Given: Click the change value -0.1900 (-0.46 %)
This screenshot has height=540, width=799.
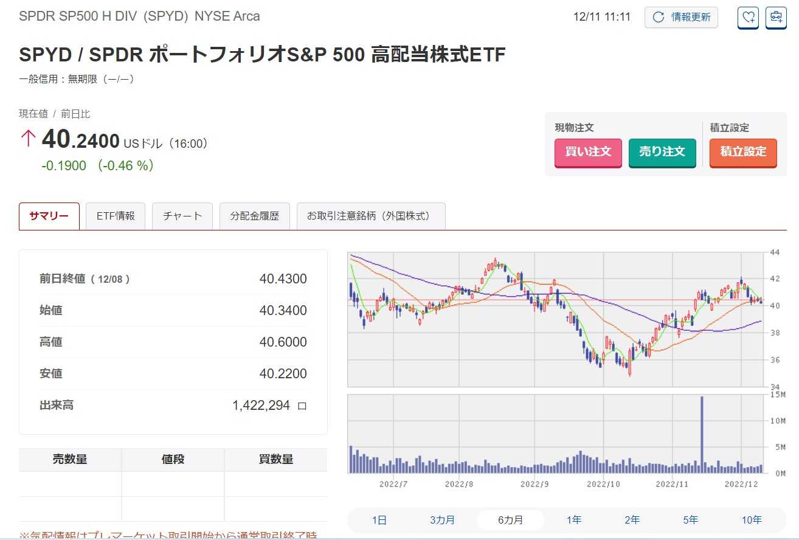Looking at the screenshot, I should pos(97,165).
